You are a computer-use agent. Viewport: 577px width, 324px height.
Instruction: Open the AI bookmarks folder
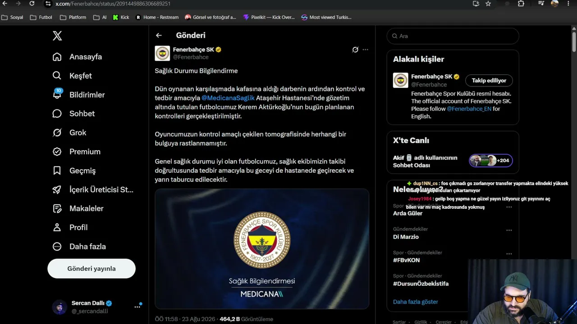[100, 17]
